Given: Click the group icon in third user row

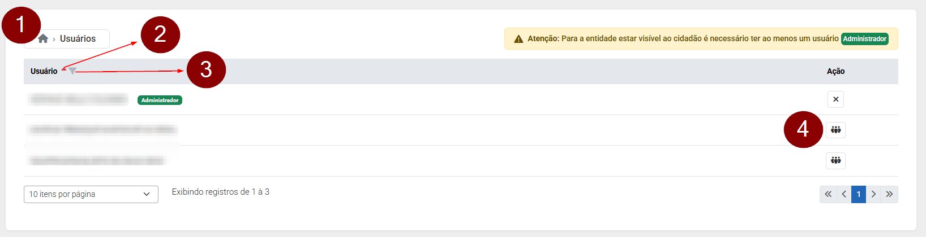Looking at the screenshot, I should point(835,161).
